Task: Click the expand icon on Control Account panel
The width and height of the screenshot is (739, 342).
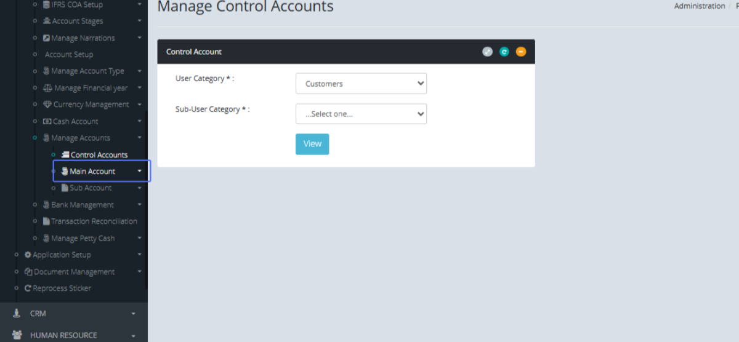Action: (487, 52)
